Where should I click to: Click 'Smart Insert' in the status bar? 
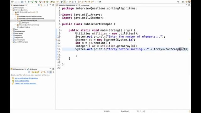tap(125, 111)
